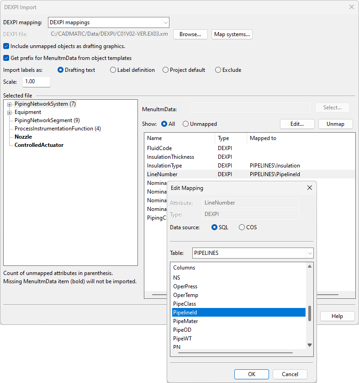Image resolution: width=359 pixels, height=383 pixels.
Task: Select COS as data source
Action: pyautogui.click(x=242, y=227)
